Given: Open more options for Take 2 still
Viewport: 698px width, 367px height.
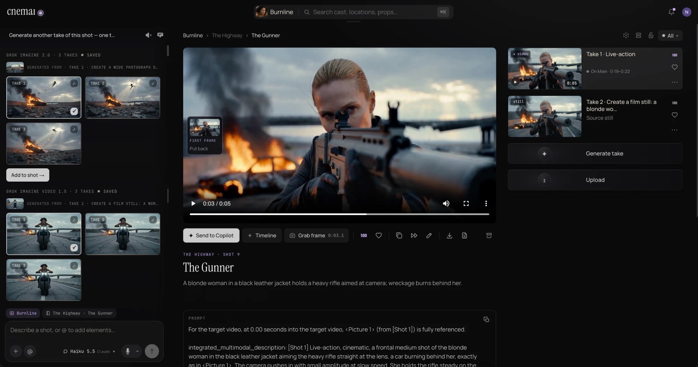Looking at the screenshot, I should click(675, 130).
